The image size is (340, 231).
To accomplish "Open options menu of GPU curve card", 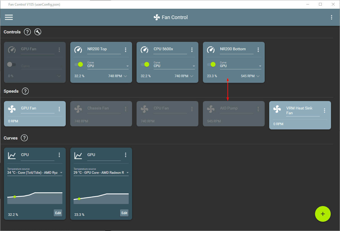I will pos(126,155).
